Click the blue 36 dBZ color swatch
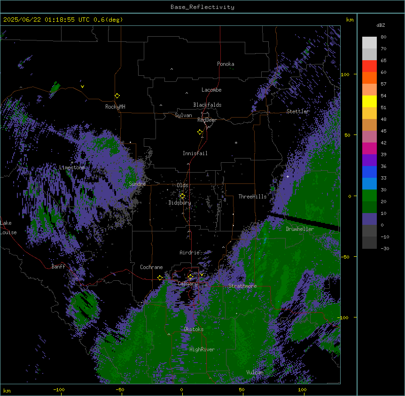The height and width of the screenshot is (396, 405). tap(369, 172)
